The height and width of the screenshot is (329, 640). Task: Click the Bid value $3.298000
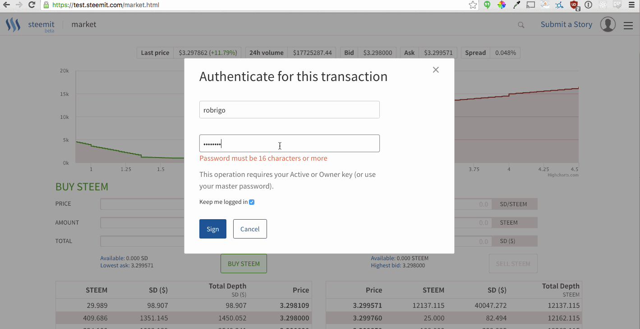point(378,53)
